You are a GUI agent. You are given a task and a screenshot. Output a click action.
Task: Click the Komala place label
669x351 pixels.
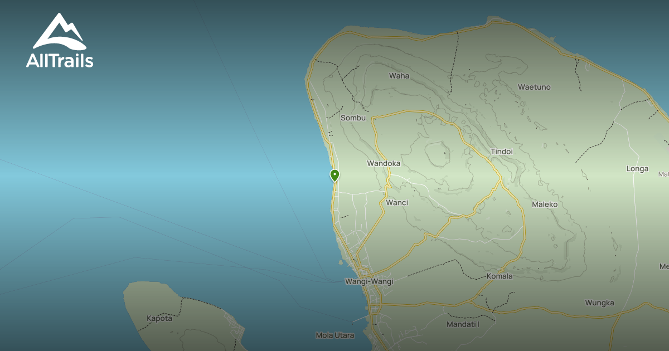tap(499, 276)
